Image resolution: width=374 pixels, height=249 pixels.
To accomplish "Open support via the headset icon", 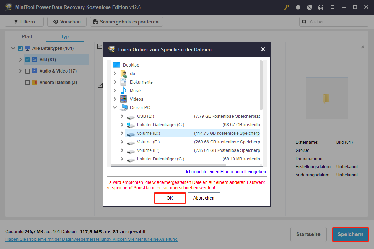I will pyautogui.click(x=321, y=7).
